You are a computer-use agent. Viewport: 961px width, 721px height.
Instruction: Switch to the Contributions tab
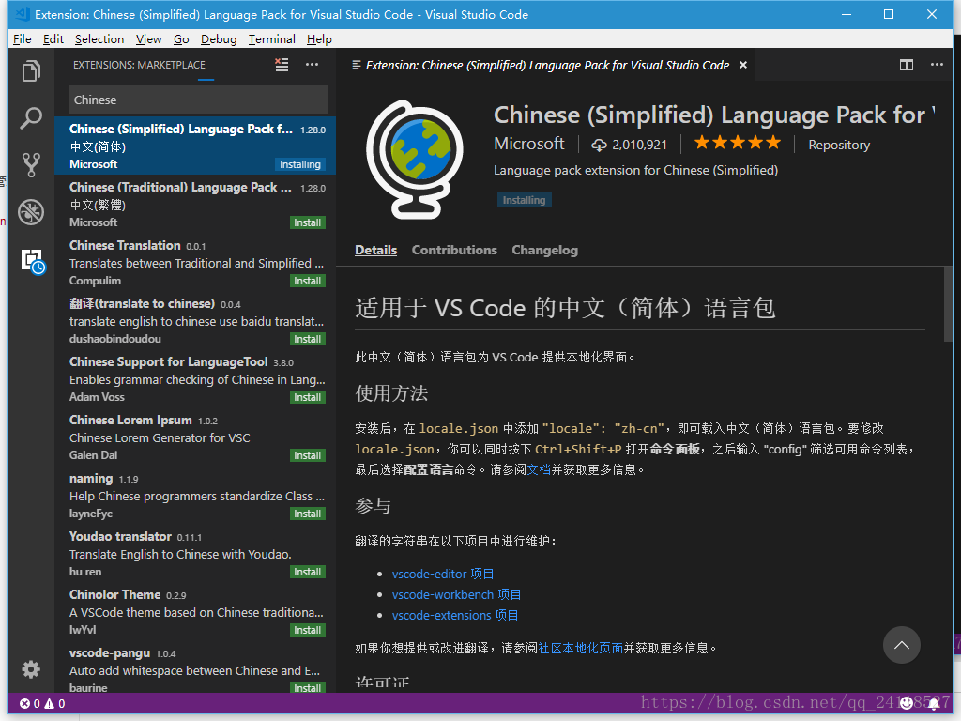(454, 250)
